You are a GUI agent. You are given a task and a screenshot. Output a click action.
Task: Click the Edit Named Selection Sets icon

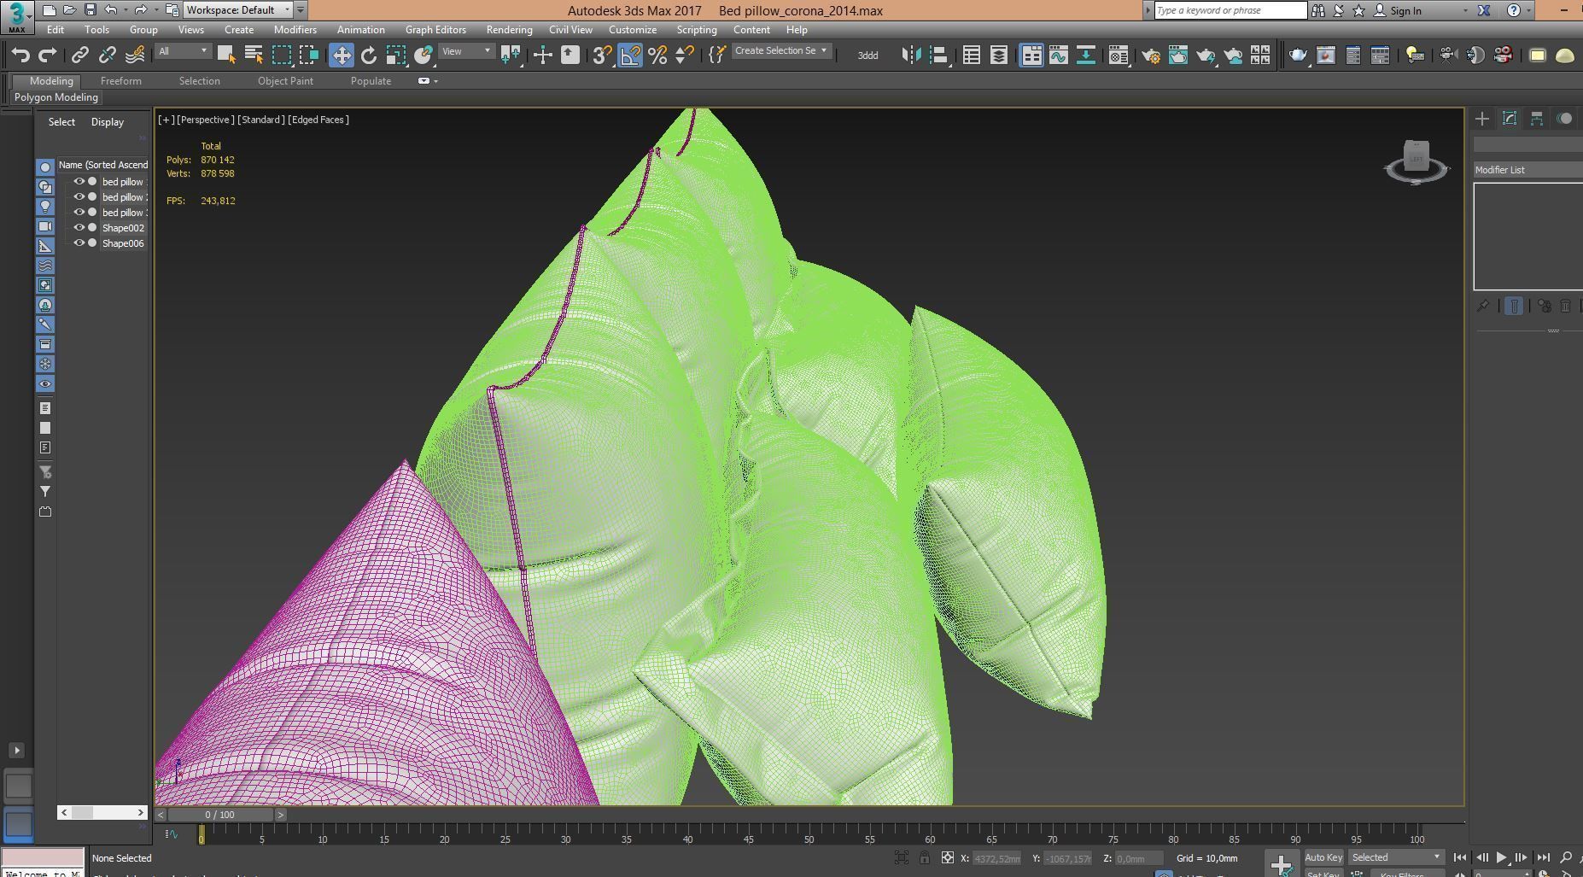(x=717, y=56)
